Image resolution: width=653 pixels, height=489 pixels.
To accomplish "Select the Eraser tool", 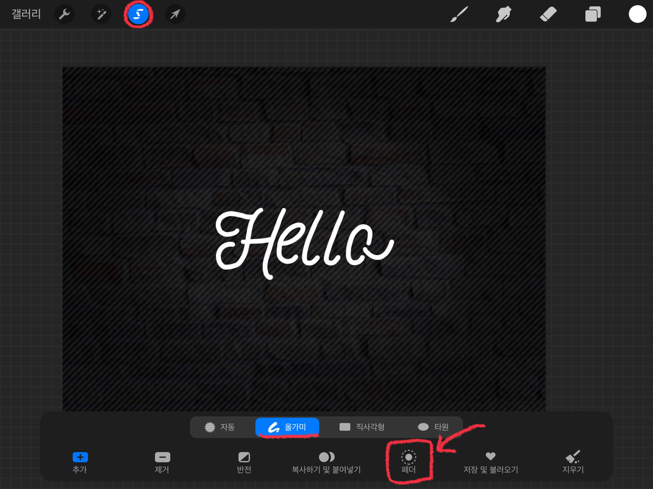I will coord(548,14).
